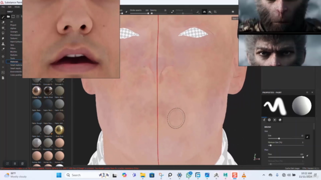Select the Paint brush tool
The height and width of the screenshot is (180, 321).
[x=3, y=17]
